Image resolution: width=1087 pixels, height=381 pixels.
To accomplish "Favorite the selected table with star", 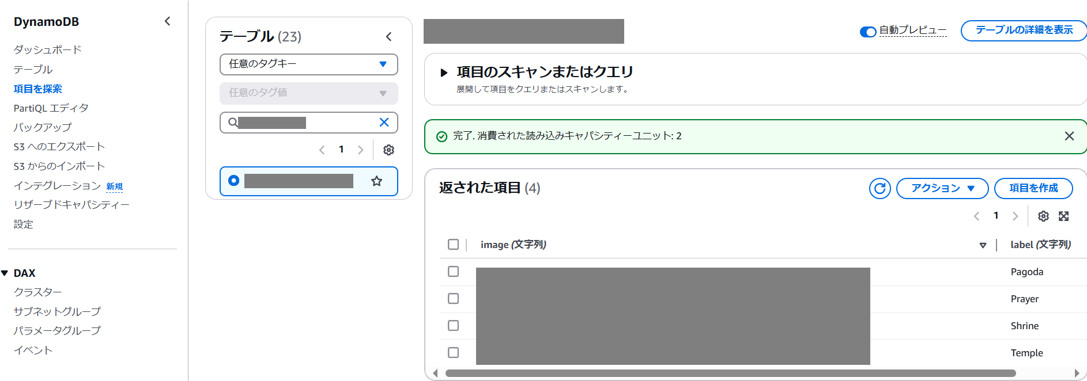I will pyautogui.click(x=377, y=181).
